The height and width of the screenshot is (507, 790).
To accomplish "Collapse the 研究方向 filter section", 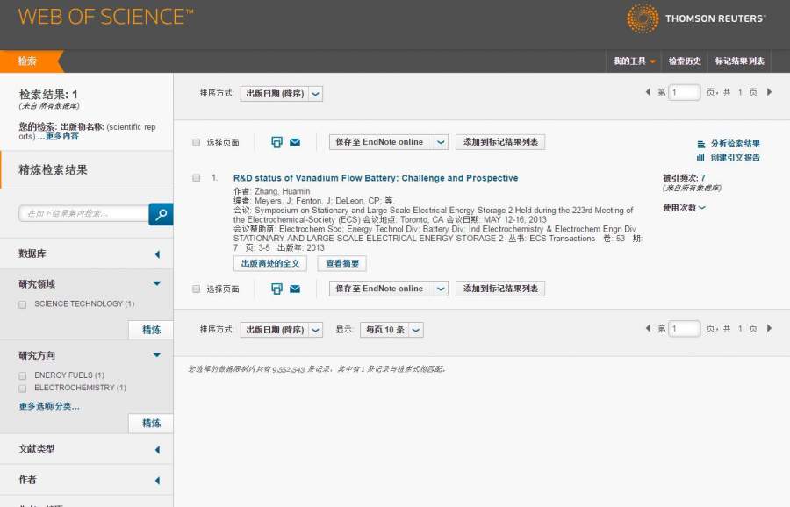I will 157,355.
